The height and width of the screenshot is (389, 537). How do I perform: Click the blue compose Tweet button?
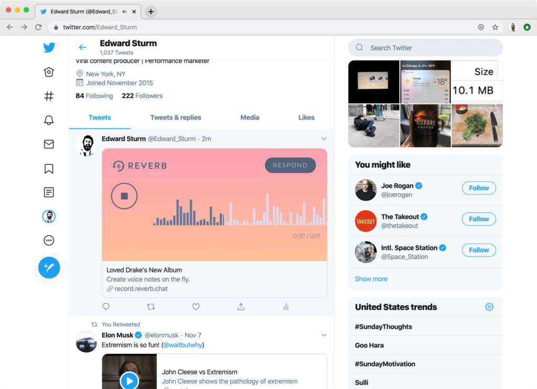49,267
